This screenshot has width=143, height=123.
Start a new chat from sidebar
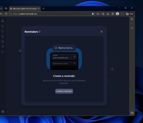point(3,31)
